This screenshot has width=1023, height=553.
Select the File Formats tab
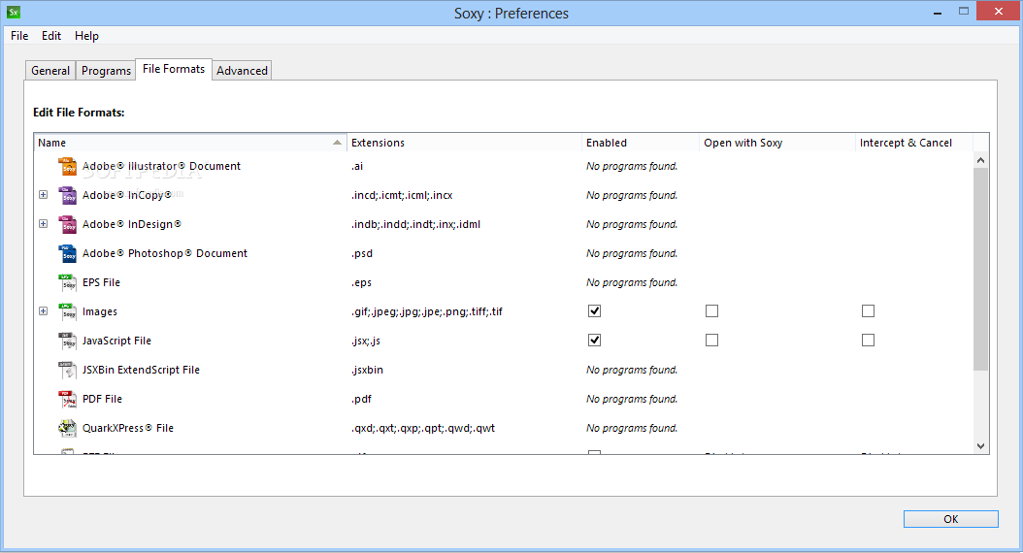[174, 69]
